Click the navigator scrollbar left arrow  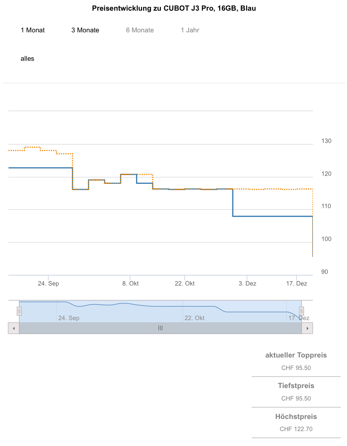pyautogui.click(x=13, y=328)
